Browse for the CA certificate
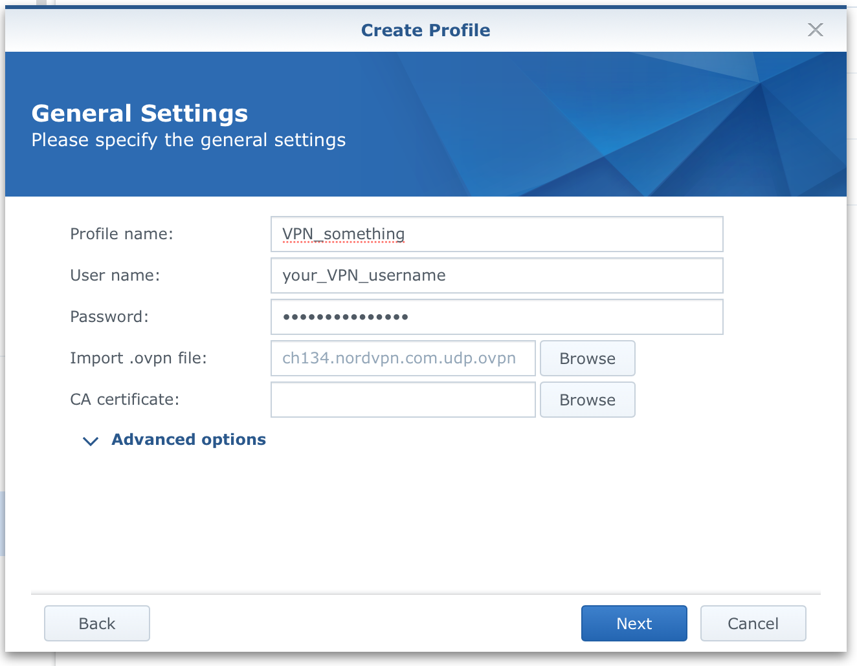Screen dimensions: 857x666 coord(588,400)
